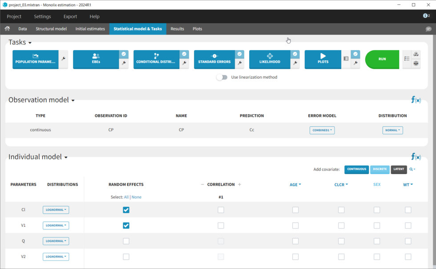
Task: Click the home icon in the tab bar
Action: coord(7,29)
